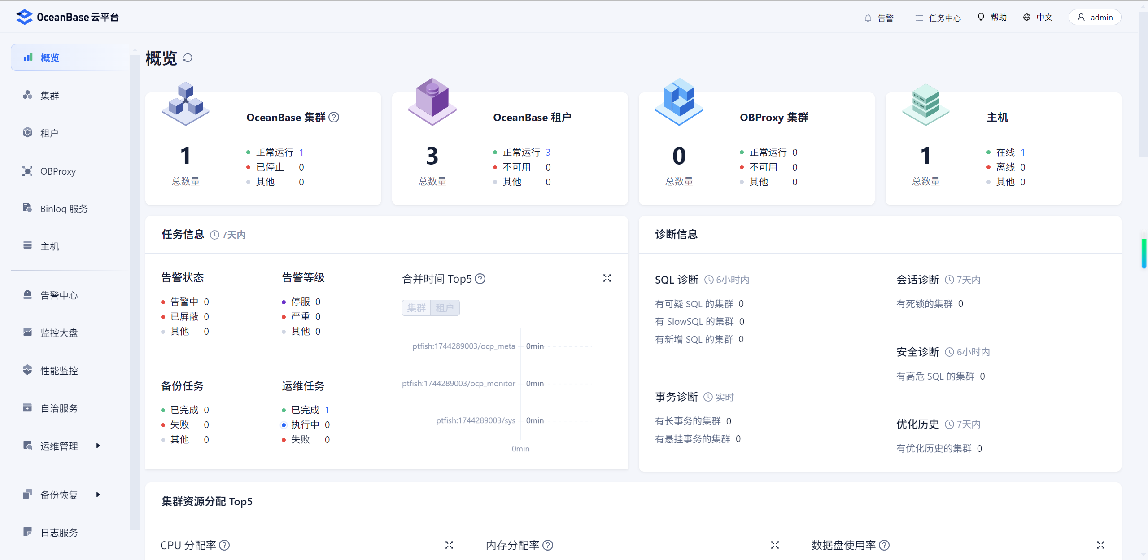The image size is (1148, 560).
Task: Expand the 合并时间 Top5 chart fullscreen
Action: pos(607,278)
